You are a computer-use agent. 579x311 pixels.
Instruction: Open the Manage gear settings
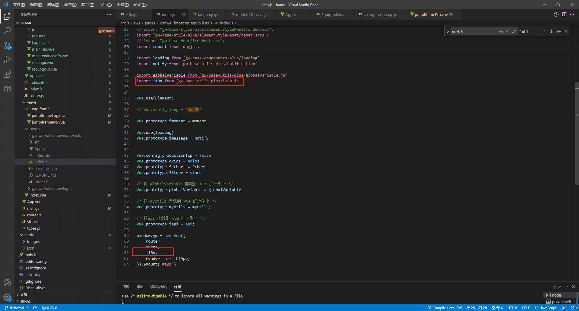tap(7, 297)
